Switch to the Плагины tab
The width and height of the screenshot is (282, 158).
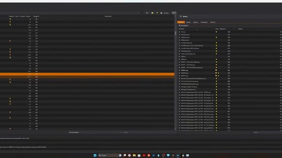pyautogui.click(x=181, y=22)
